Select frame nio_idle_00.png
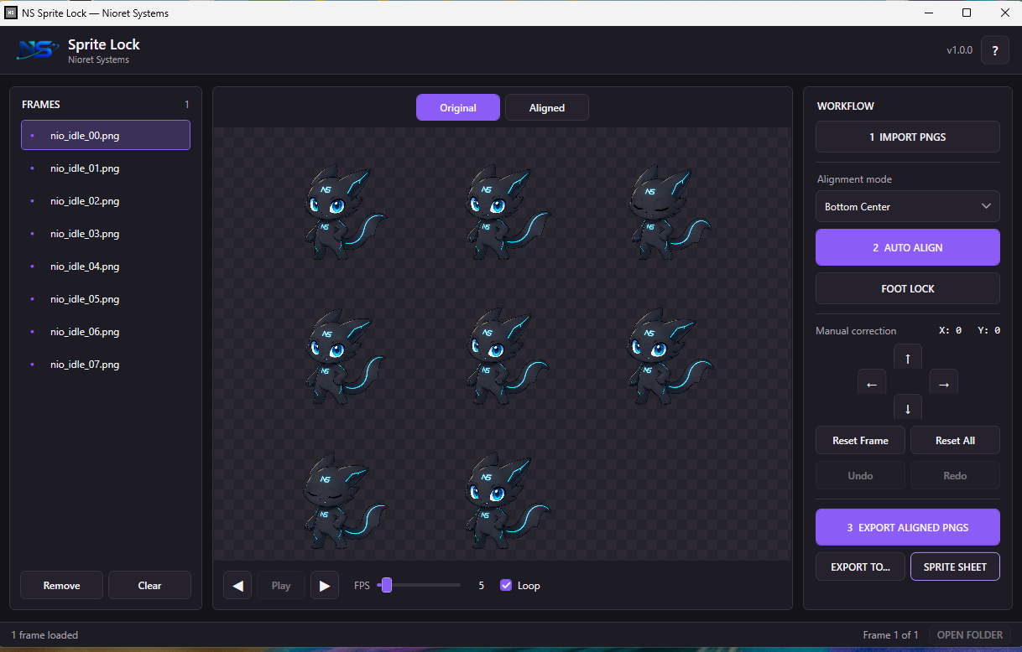Viewport: 1022px width, 652px height. click(x=106, y=135)
